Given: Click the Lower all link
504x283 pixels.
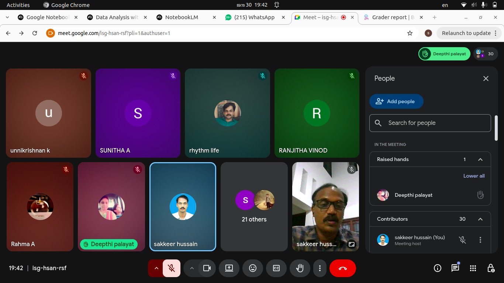Looking at the screenshot, I should tap(474, 176).
